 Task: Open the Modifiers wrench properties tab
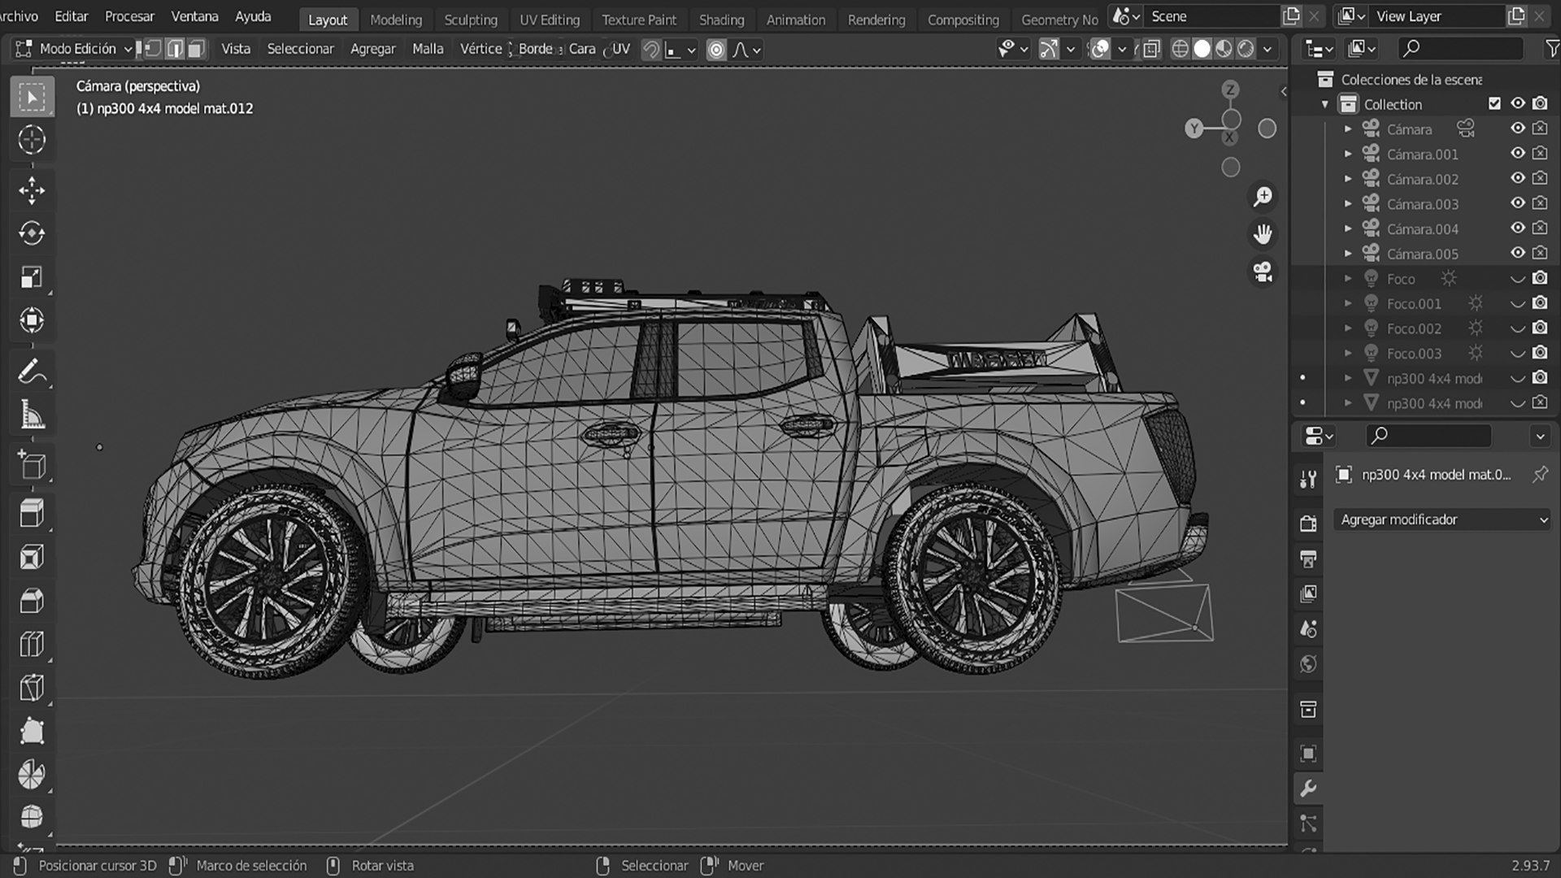1308,789
